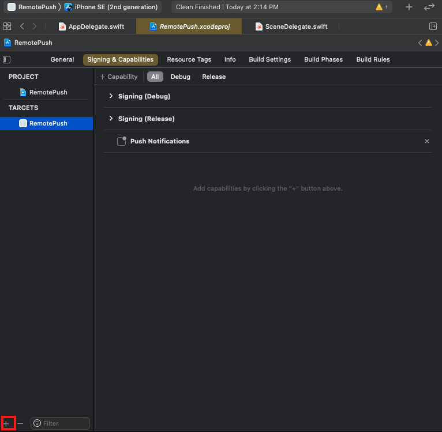Open the Info tab
Viewport: 442px width, 432px height.
[230, 59]
